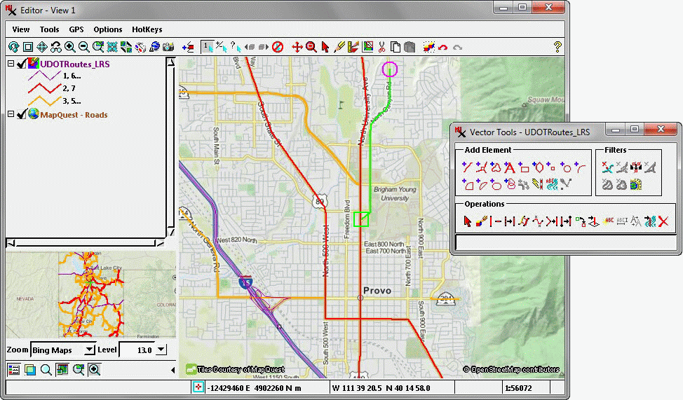Select the MapQuest - Roads layer name

tap(74, 115)
